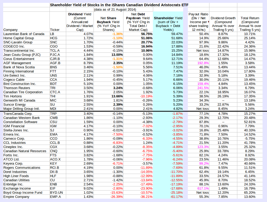Click the bold '56.75%' debt paydown value

point(147,34)
